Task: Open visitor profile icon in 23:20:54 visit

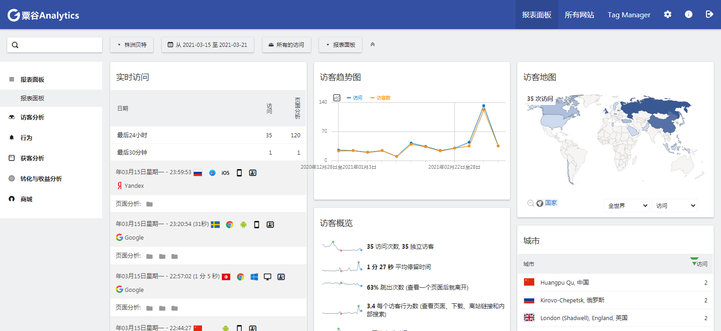Action: pyautogui.click(x=270, y=225)
